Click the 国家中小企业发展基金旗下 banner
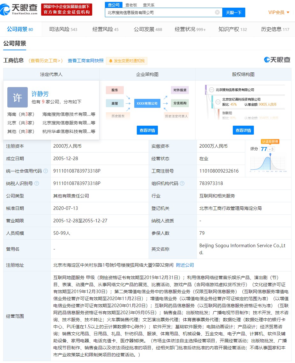 [67, 10]
